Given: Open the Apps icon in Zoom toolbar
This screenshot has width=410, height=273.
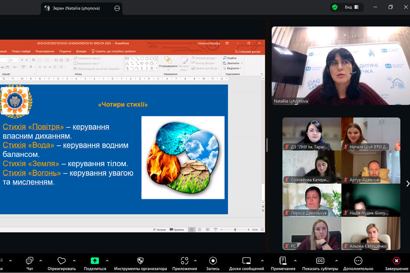Looking at the screenshot, I should [x=184, y=261].
